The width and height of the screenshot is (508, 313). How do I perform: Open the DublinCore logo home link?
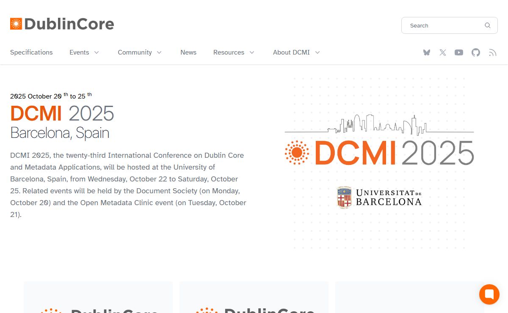pos(62,24)
